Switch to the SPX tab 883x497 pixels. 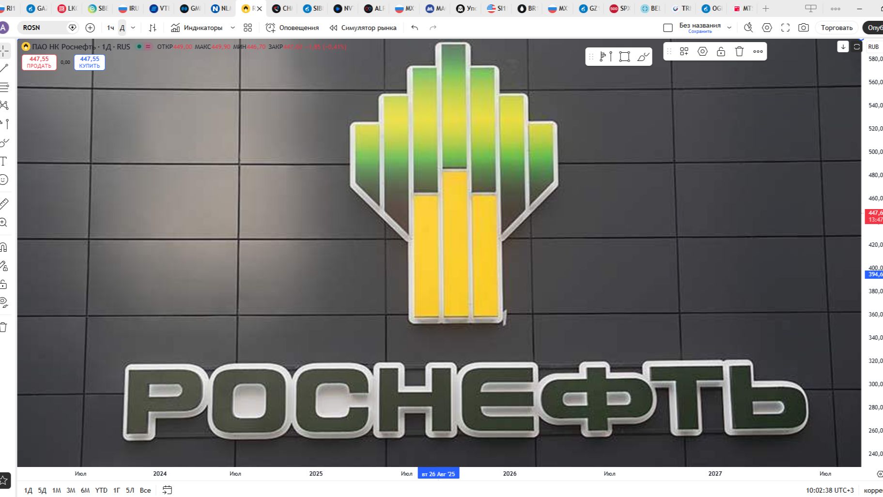tap(619, 8)
